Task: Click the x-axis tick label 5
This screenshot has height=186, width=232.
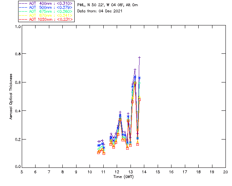Action: pos(22,172)
